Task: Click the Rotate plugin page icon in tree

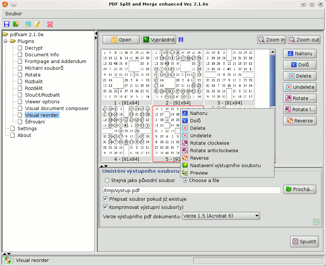Action: pos(20,75)
